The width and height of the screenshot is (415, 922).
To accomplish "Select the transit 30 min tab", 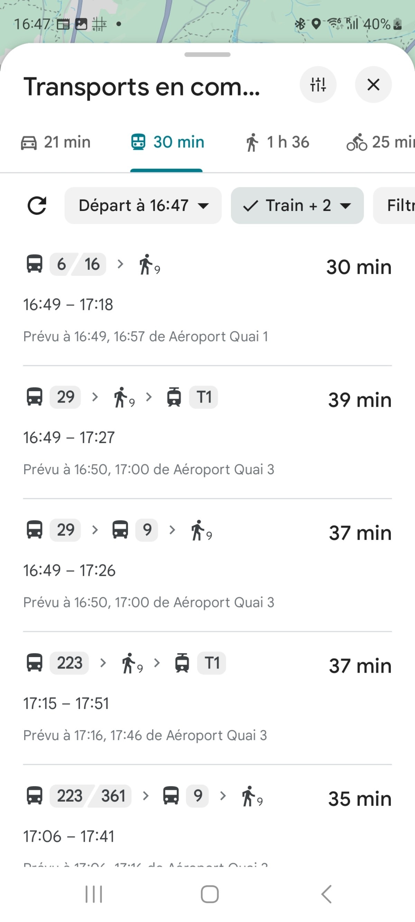I will click(x=167, y=142).
